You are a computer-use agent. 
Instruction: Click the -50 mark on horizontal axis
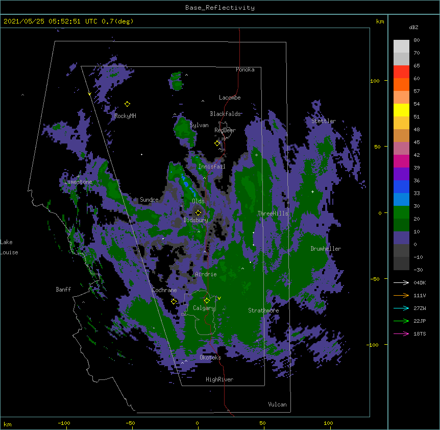130,423
